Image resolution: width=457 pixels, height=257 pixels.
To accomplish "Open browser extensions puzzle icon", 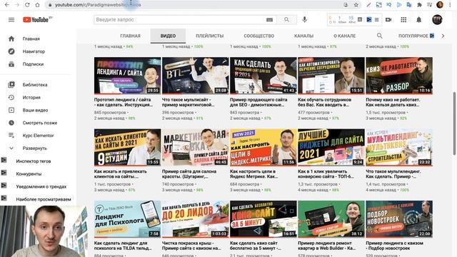I will click(419, 5).
